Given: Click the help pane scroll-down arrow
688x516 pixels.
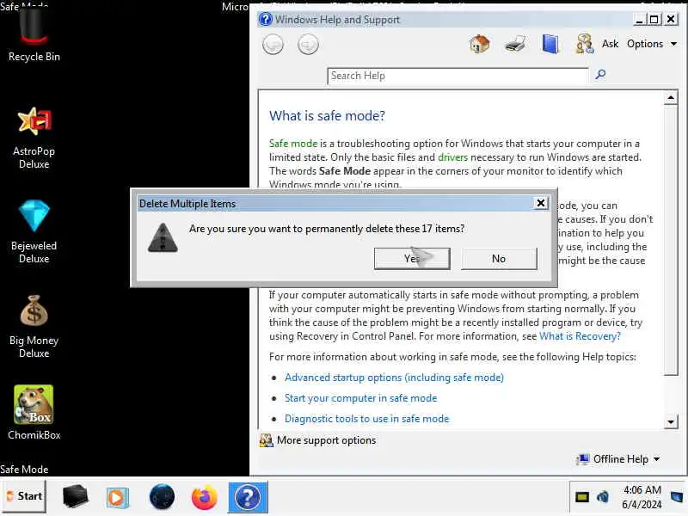Looking at the screenshot, I should 671,422.
